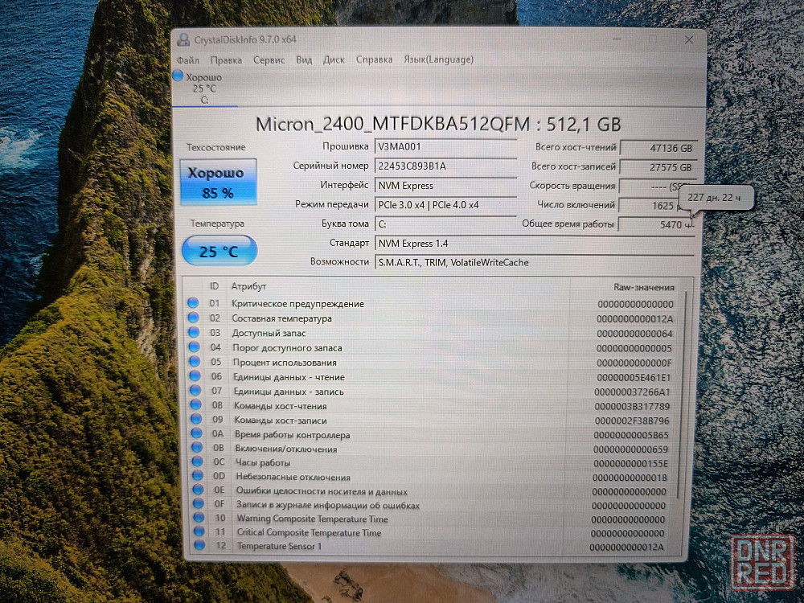The width and height of the screenshot is (804, 603).
Task: Click the 25 °C temperature button
Action: tap(219, 251)
